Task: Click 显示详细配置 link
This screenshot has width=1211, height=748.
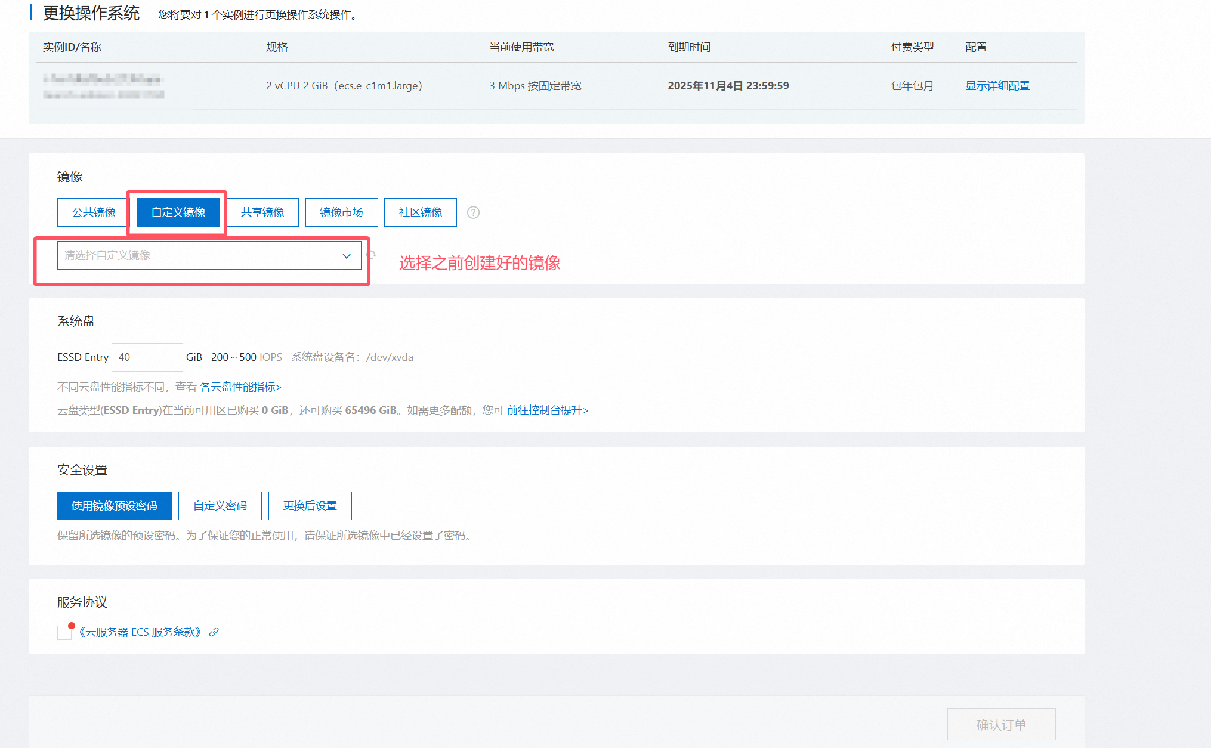Action: pyautogui.click(x=997, y=86)
